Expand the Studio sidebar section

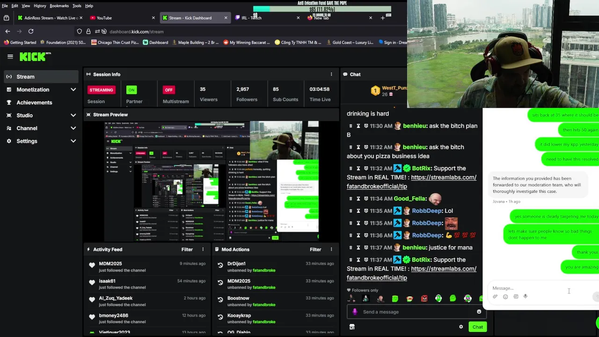click(73, 115)
